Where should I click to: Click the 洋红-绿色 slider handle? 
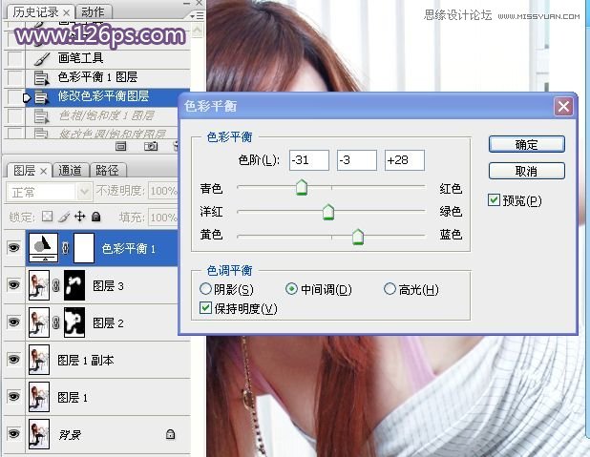328,212
